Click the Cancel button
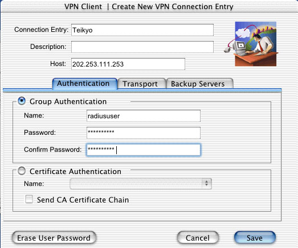Viewport: 298px width, 248px height. [x=198, y=238]
